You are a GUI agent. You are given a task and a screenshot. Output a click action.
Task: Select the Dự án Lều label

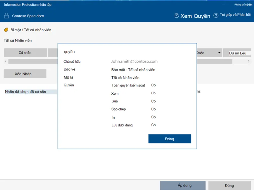click(x=237, y=53)
